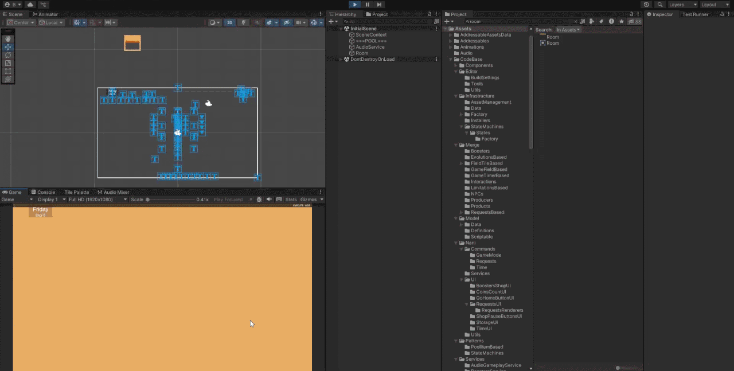Toggle Stats overlay in Game view
Image resolution: width=734 pixels, height=371 pixels.
click(291, 200)
